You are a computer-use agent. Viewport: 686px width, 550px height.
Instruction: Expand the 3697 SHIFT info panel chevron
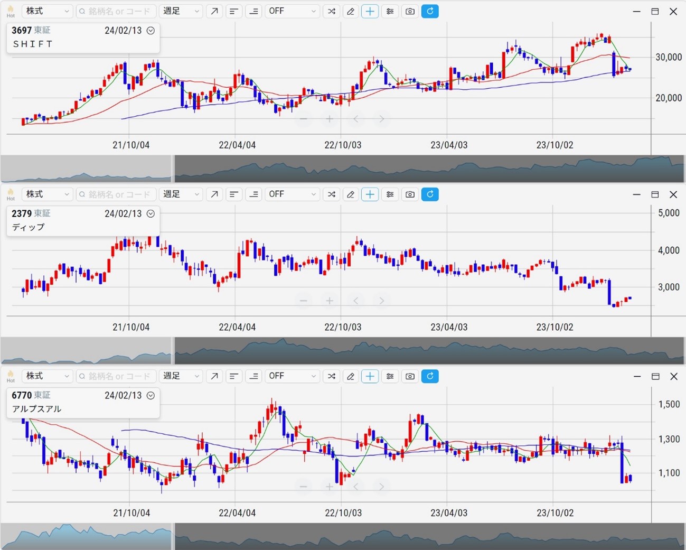pos(151,31)
